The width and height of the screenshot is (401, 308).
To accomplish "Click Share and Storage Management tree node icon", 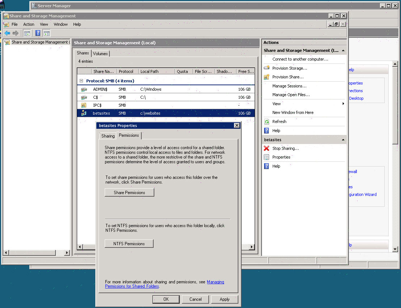I will pyautogui.click(x=7, y=42).
